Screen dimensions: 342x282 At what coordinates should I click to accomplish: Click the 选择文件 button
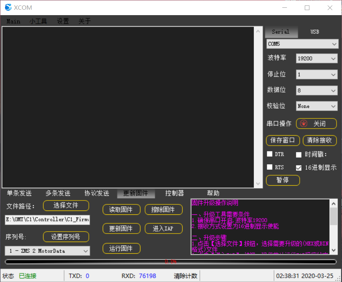pos(66,205)
